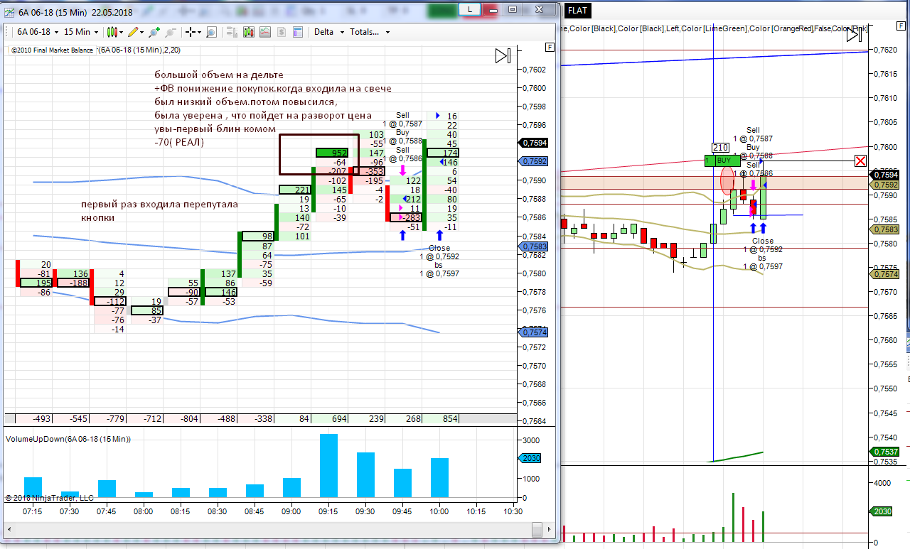Screen dimensions: 910x549
Task: Click the -283 footprint cell
Action: point(407,217)
